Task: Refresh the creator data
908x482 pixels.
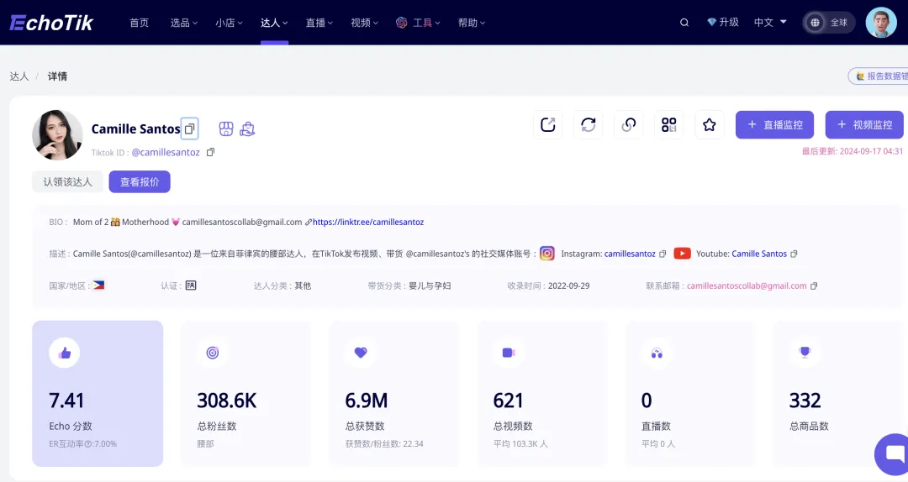Action: coord(589,124)
